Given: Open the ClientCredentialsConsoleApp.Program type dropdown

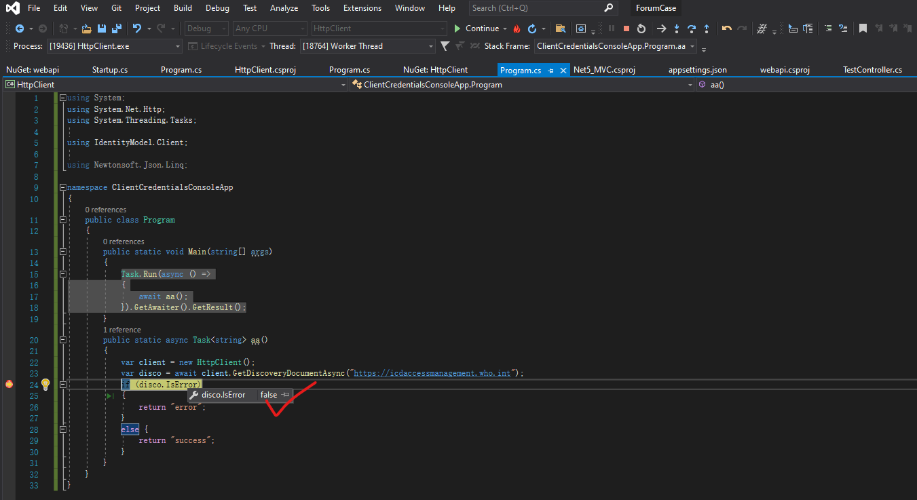Looking at the screenshot, I should click(522, 85).
